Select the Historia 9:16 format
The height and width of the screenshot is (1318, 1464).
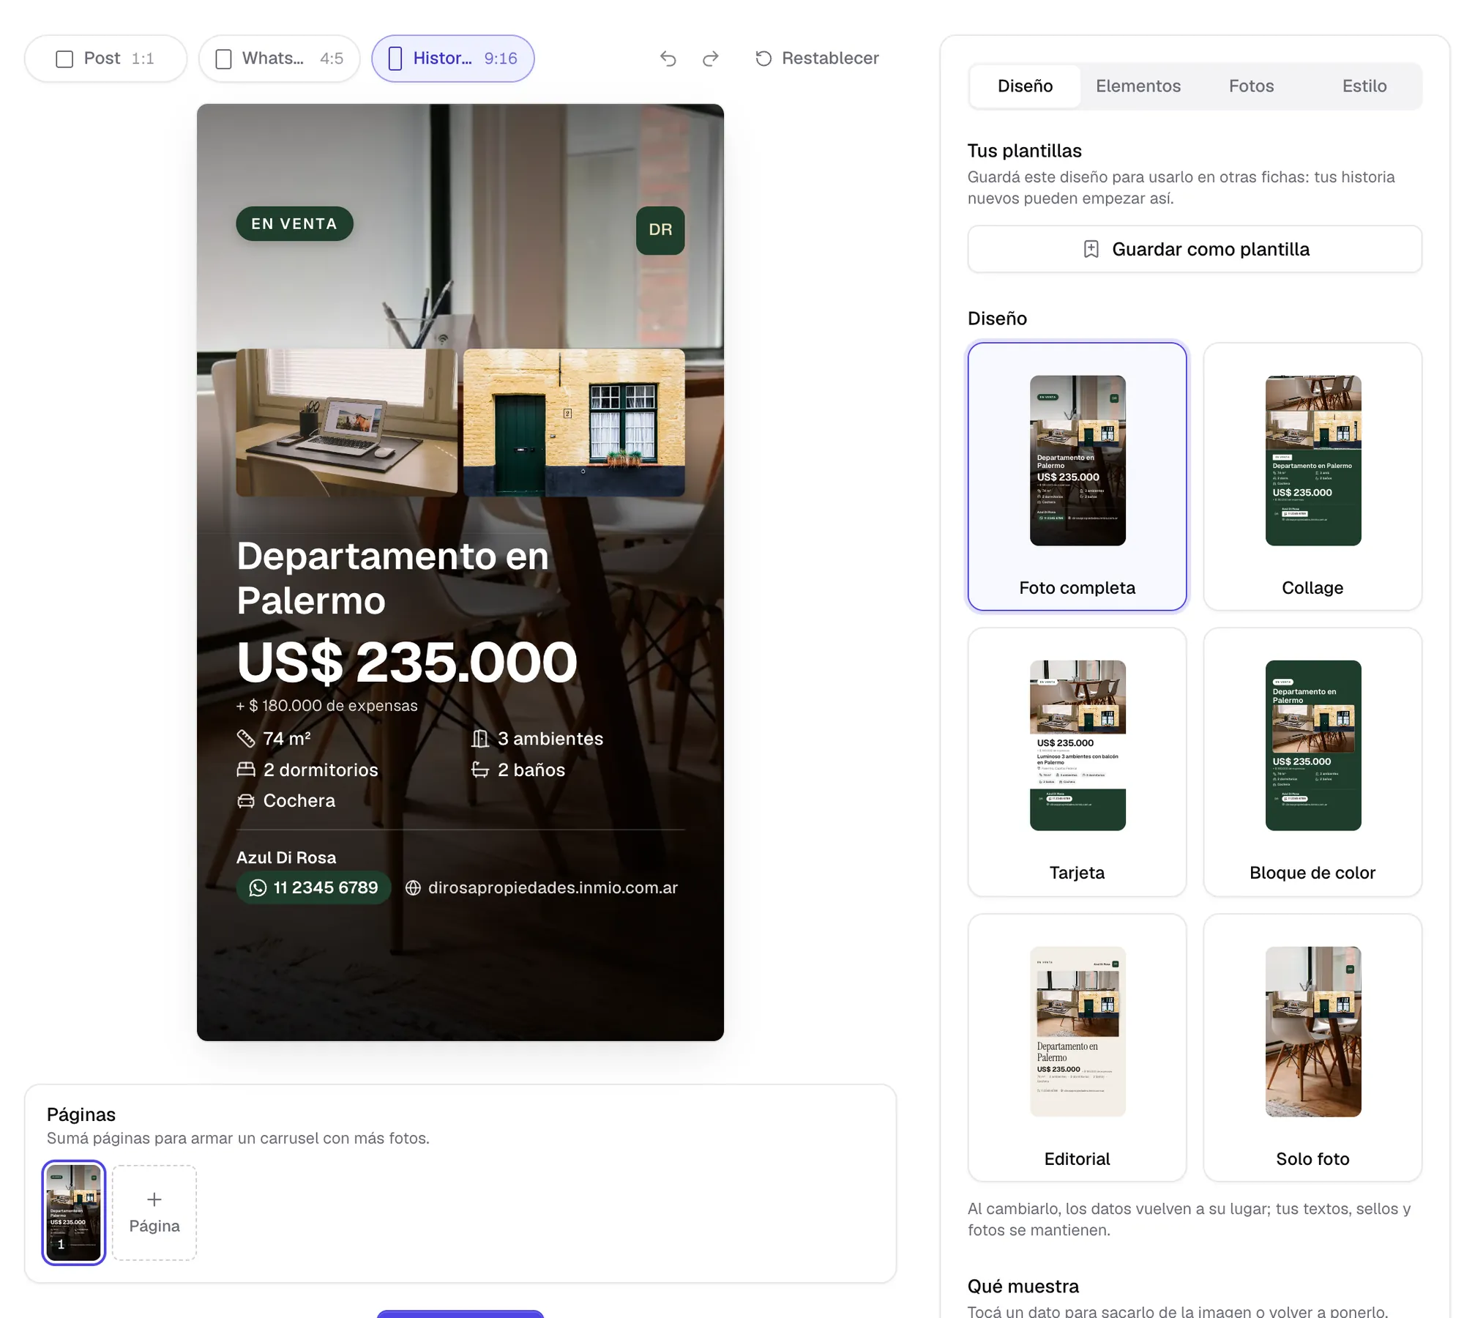(x=452, y=59)
